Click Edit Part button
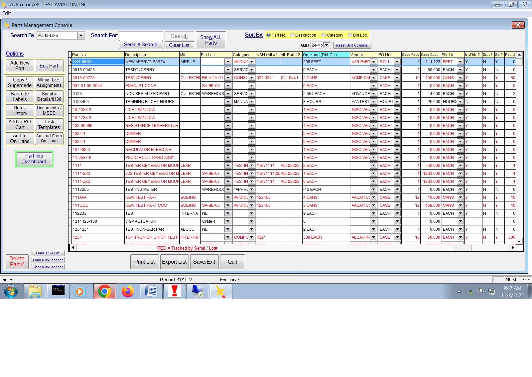 [x=49, y=66]
